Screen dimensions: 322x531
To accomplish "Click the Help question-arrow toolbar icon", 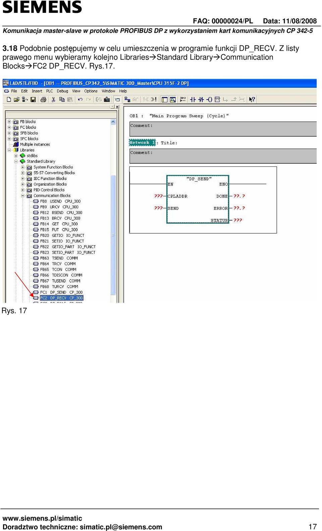I will click(252, 99).
